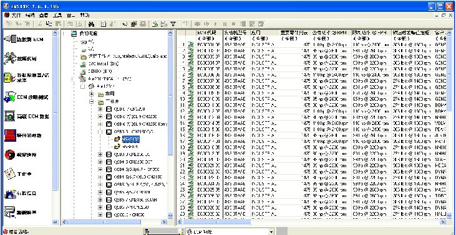Select the tree node ending with Korea
456x235 pixels.
click(141, 124)
